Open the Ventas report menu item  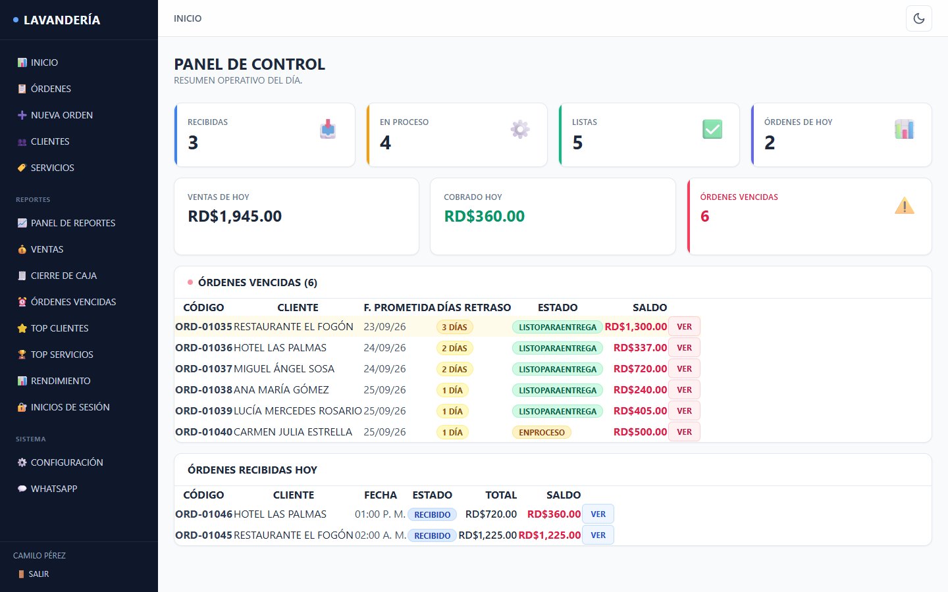[x=79, y=249]
